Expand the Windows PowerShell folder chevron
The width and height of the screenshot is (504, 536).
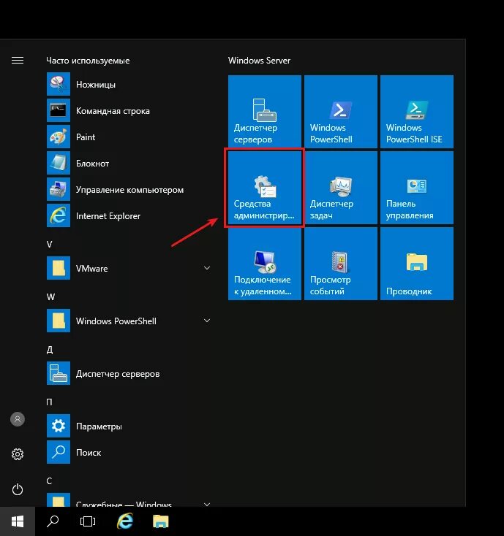point(207,321)
